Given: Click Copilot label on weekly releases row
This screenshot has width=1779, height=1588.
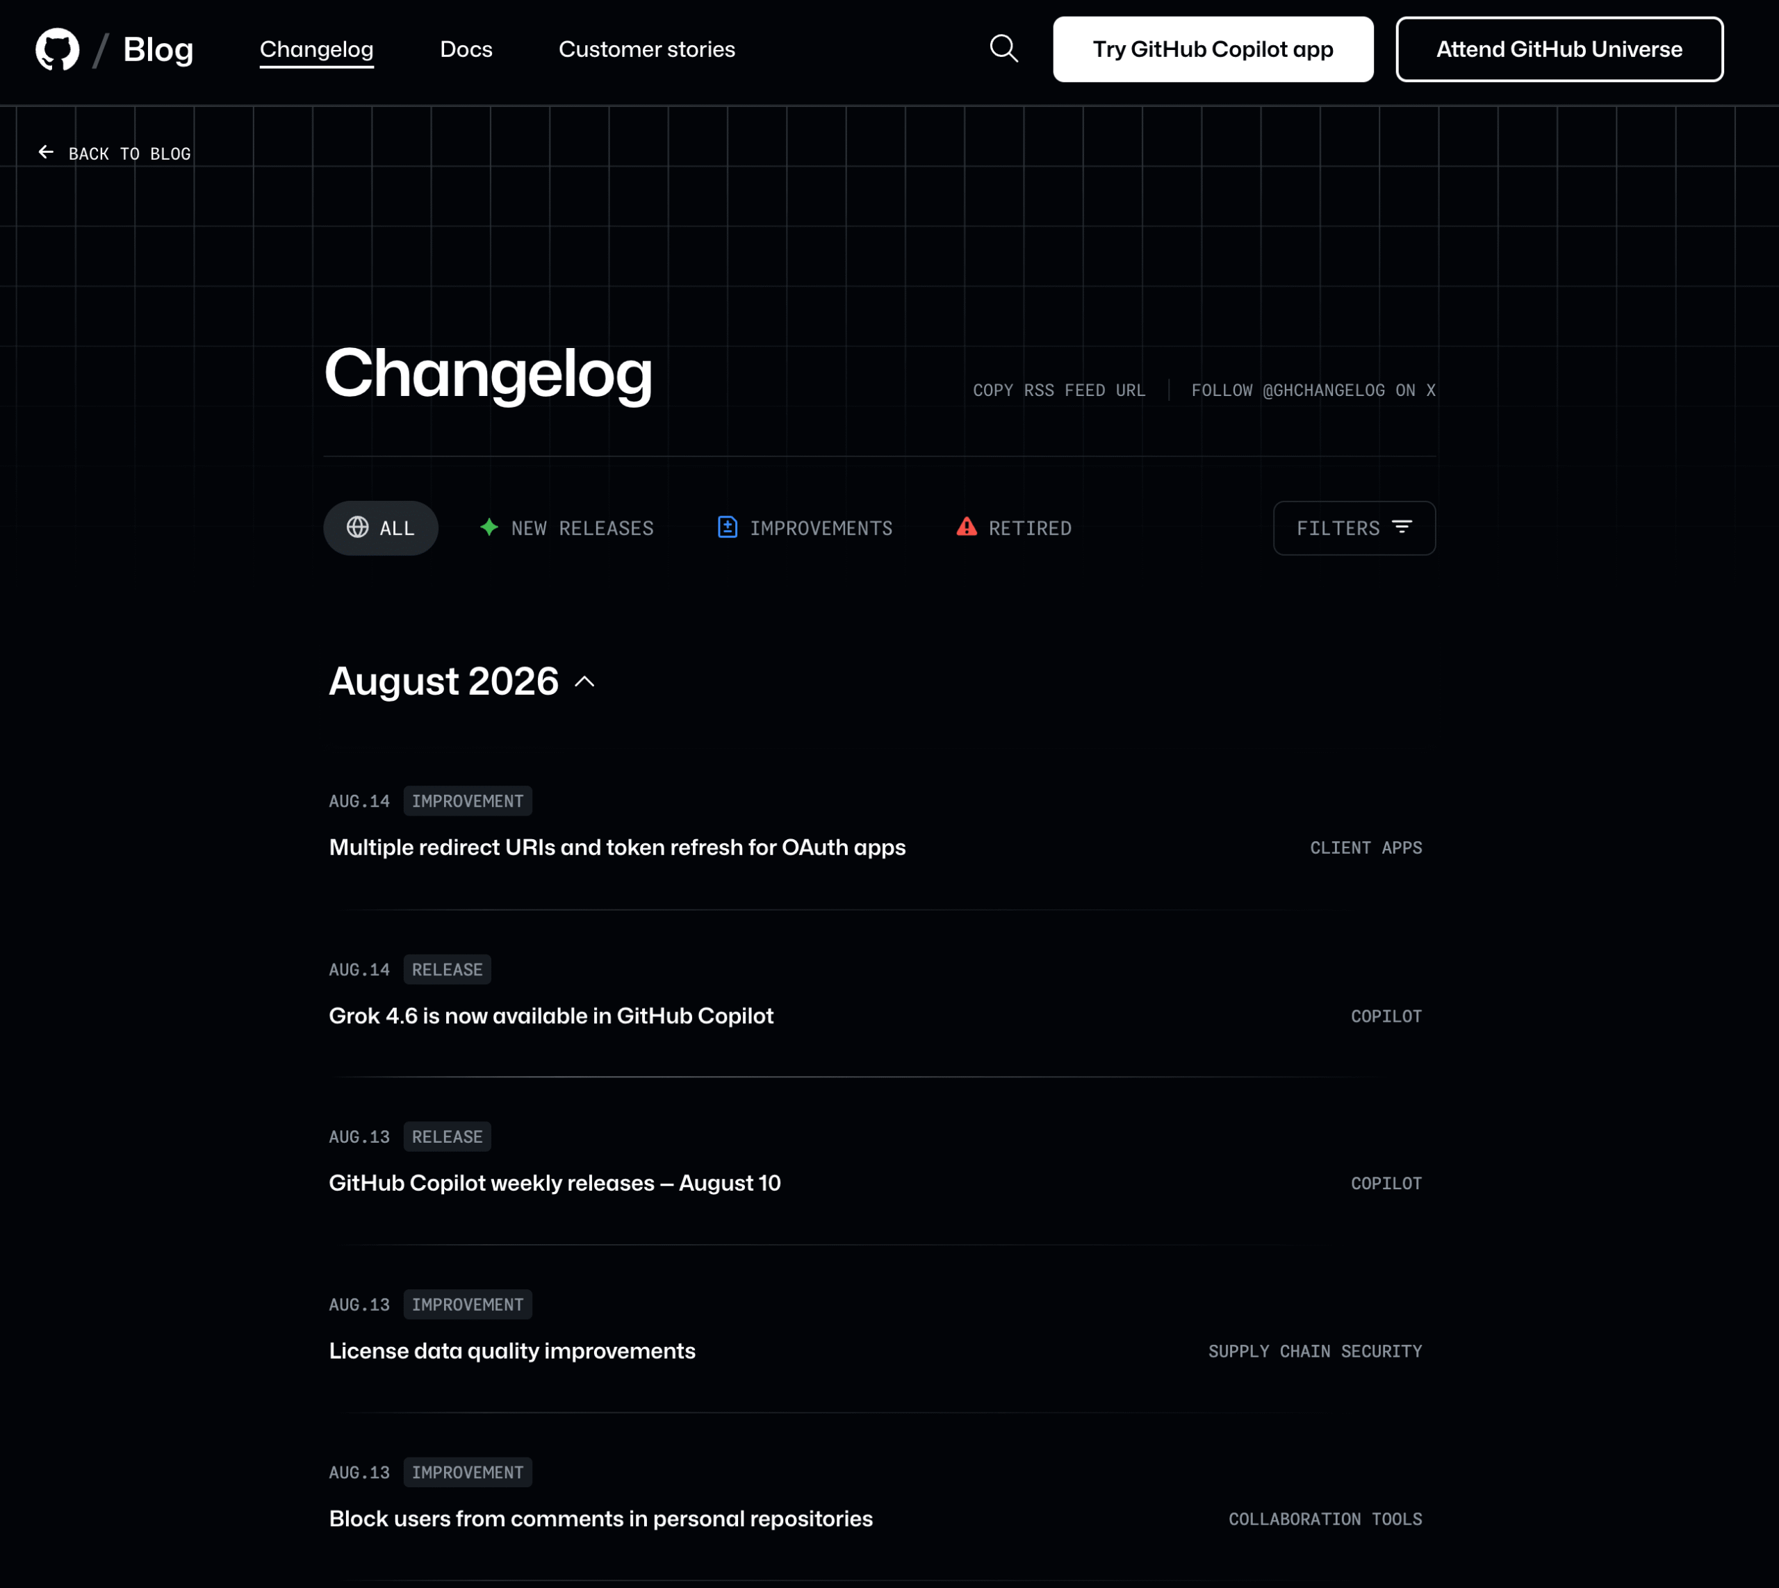Looking at the screenshot, I should [x=1386, y=1184].
